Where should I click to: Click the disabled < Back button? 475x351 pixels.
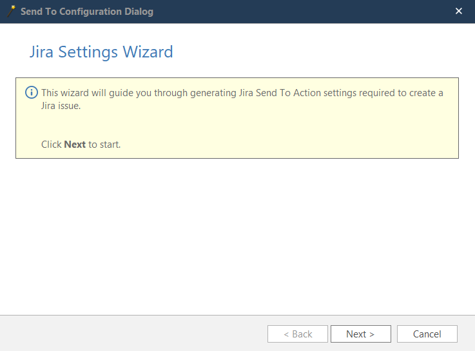[x=298, y=334]
